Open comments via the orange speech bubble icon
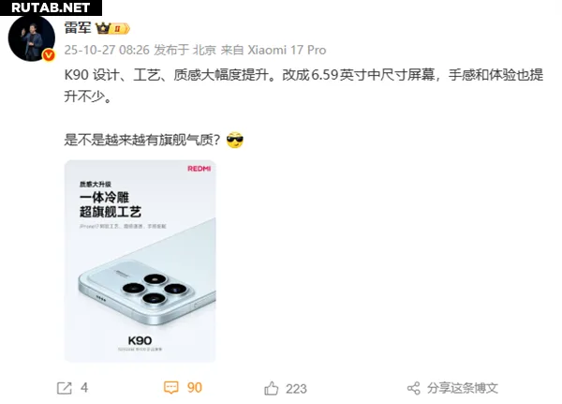This screenshot has width=562, height=404. (x=171, y=388)
